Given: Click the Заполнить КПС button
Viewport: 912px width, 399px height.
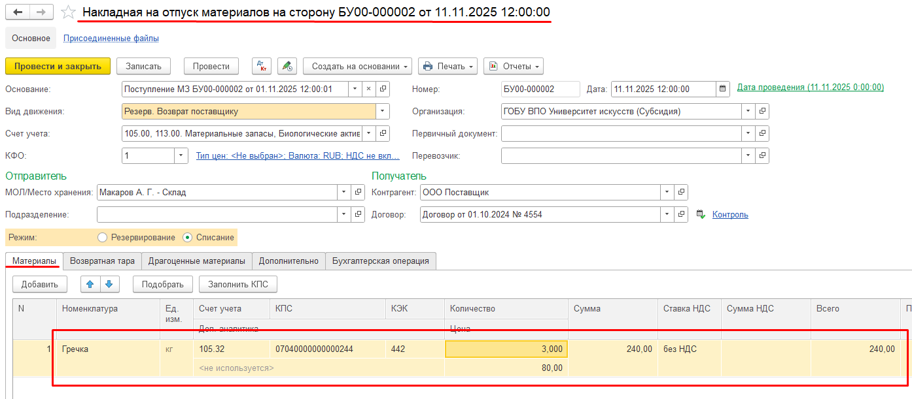Looking at the screenshot, I should (239, 284).
